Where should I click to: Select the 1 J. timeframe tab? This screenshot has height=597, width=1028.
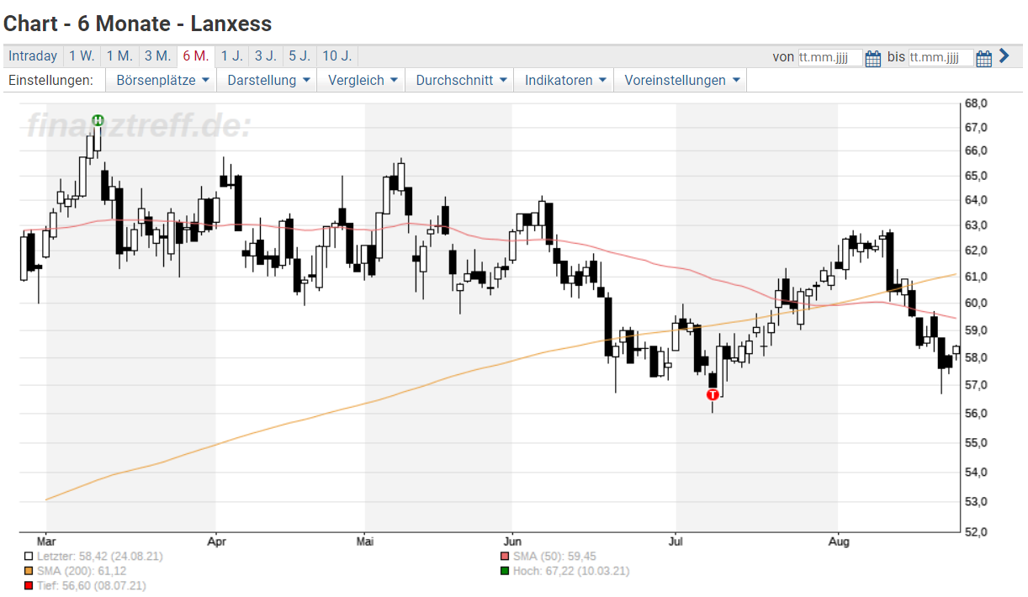[x=231, y=56]
